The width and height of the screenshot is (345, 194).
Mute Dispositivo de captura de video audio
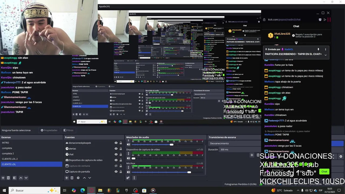128,158
